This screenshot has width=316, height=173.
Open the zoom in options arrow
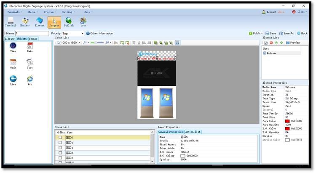[x=111, y=43]
